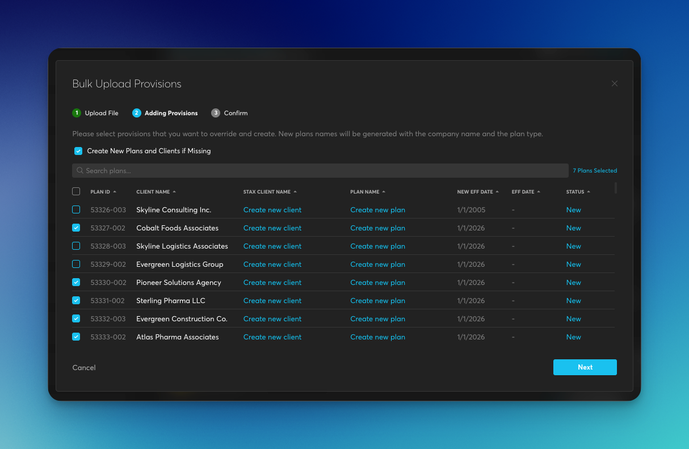The width and height of the screenshot is (689, 449).
Task: Create new client for Cobalt Foods Associates
Action: (x=272, y=228)
